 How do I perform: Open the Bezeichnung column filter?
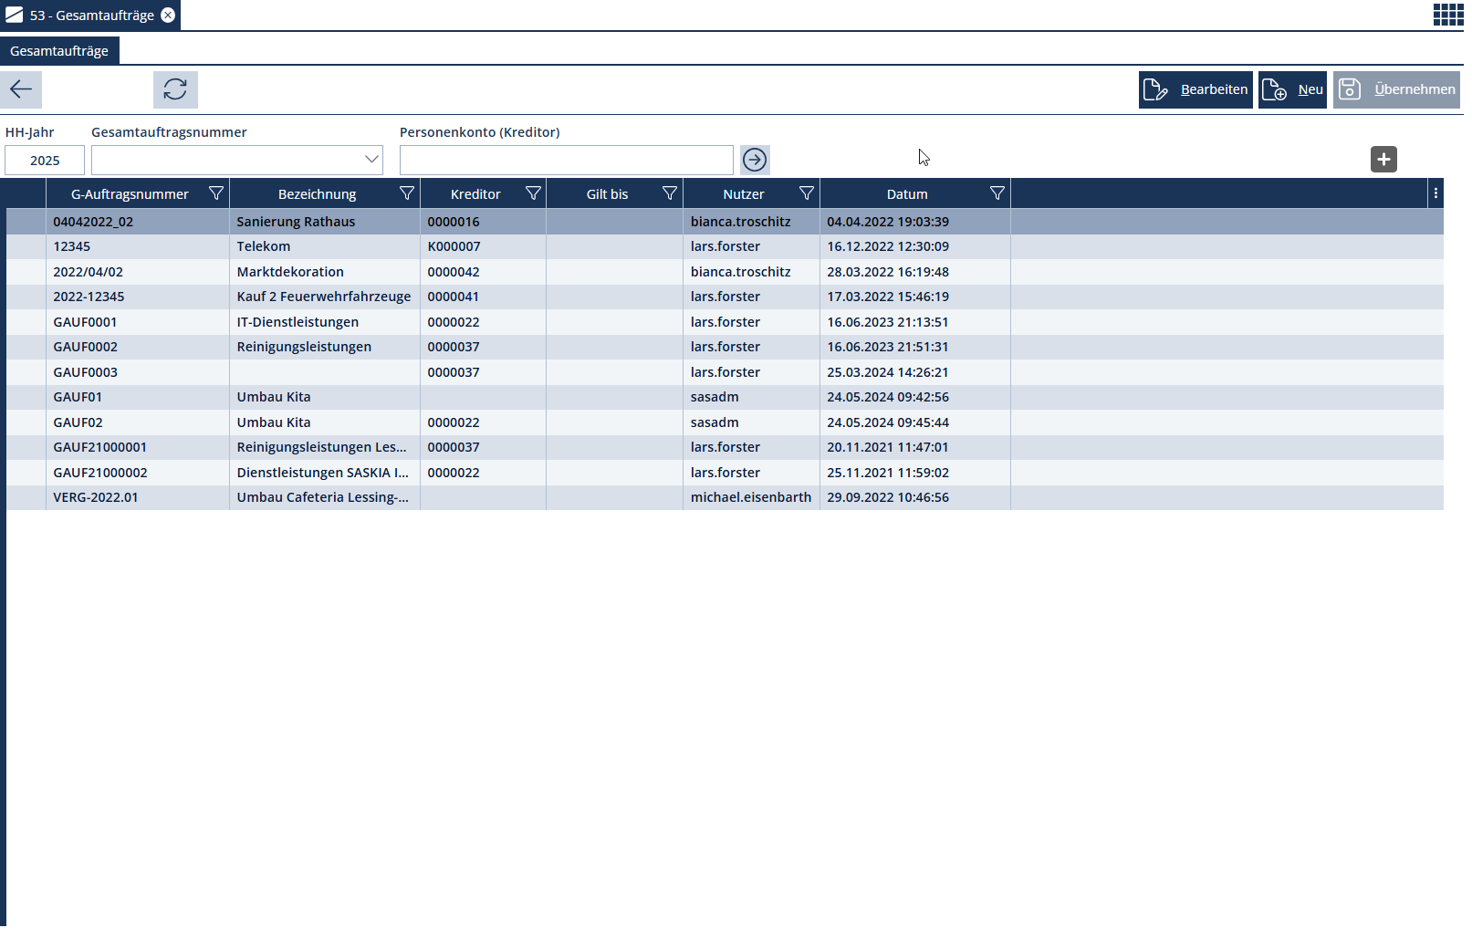pos(407,193)
